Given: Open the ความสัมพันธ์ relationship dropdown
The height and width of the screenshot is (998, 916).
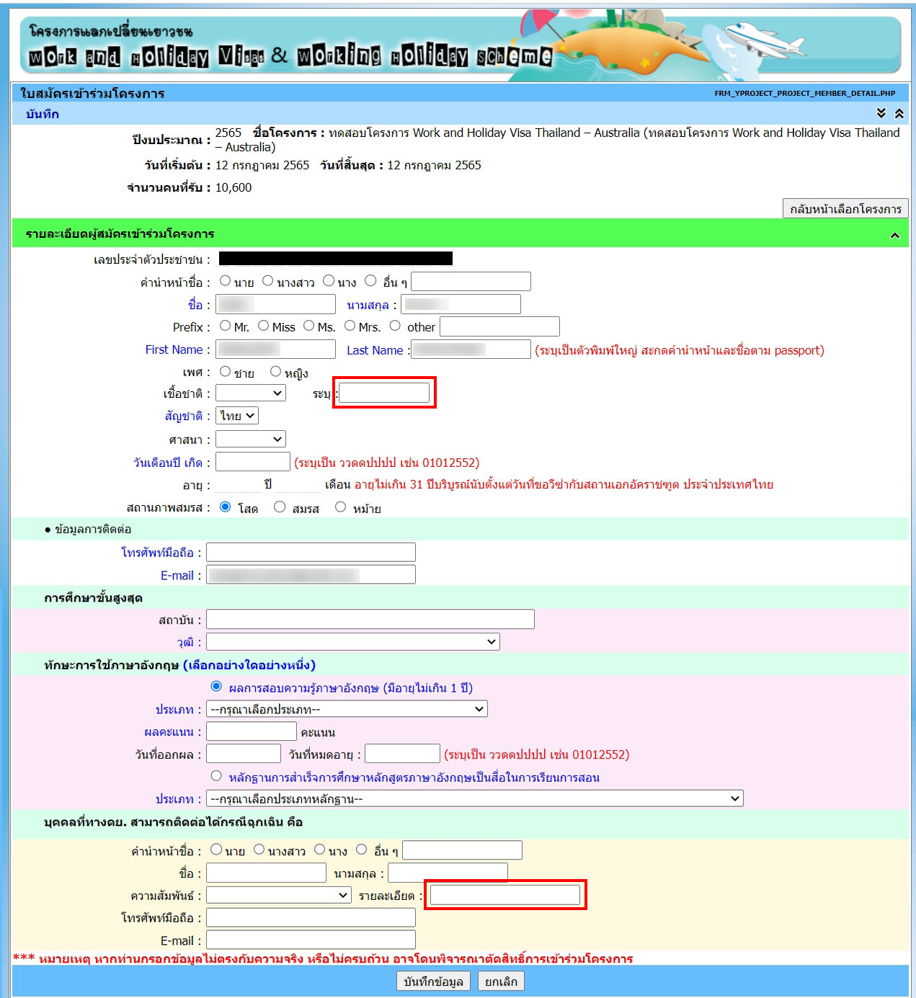Looking at the screenshot, I should coord(279,896).
